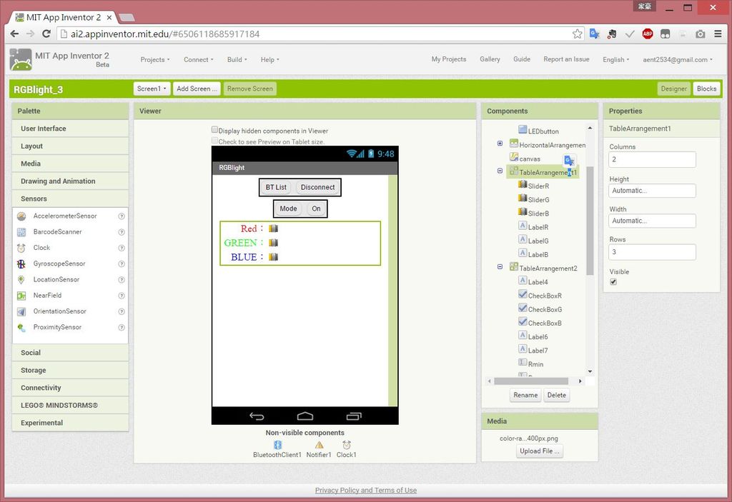Click the Rows input field
Viewport: 732px width, 502px height.
652,252
